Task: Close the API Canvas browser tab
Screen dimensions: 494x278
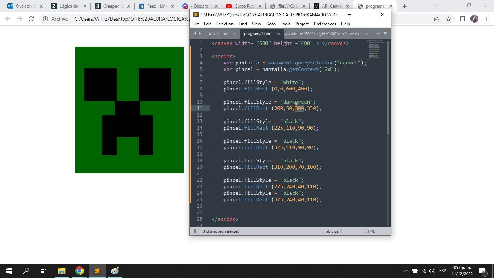Action: coord(348,6)
